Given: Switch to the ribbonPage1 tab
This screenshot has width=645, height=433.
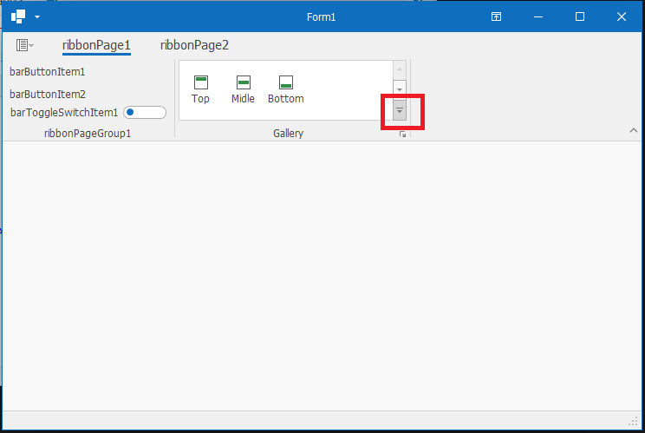Looking at the screenshot, I should (x=96, y=45).
